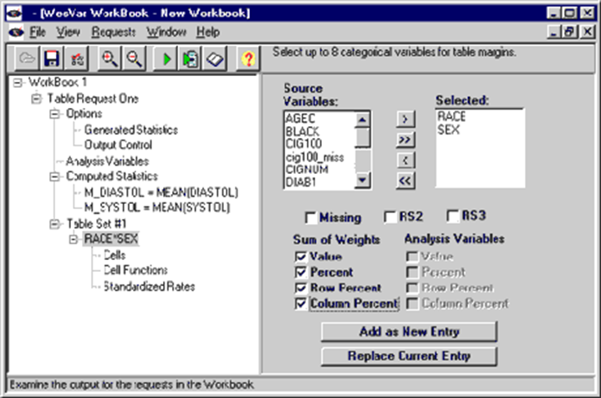The height and width of the screenshot is (398, 601).
Task: Select M_SYSTOL = MEAN(SYSTOL) tree item
Action: tap(157, 207)
